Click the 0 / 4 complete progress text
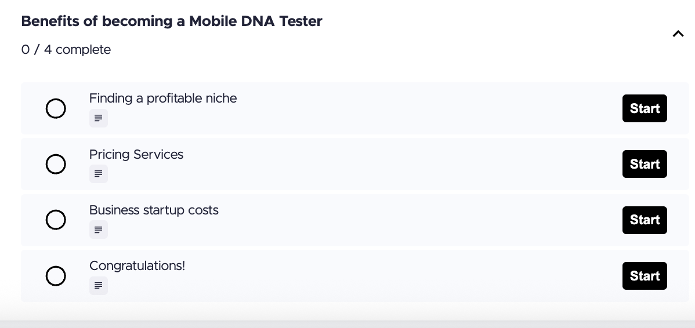The image size is (695, 328). coord(66,50)
